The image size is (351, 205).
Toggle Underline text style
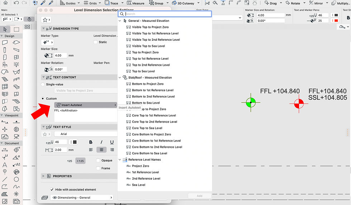[112, 142]
